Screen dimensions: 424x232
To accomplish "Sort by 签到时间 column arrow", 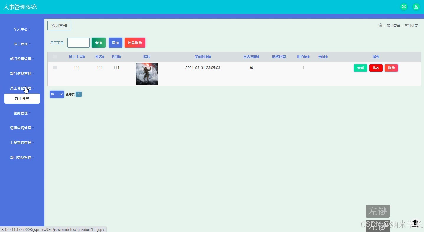I will click(210, 57).
